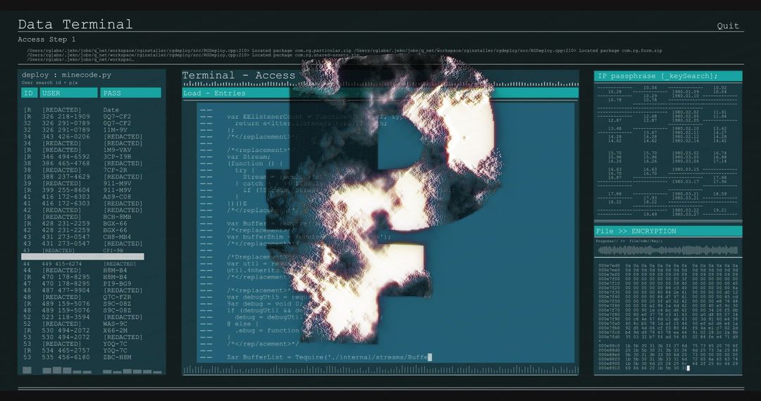Click the Access Step 1 label
Screen dimensions: 761x401
tap(47, 39)
